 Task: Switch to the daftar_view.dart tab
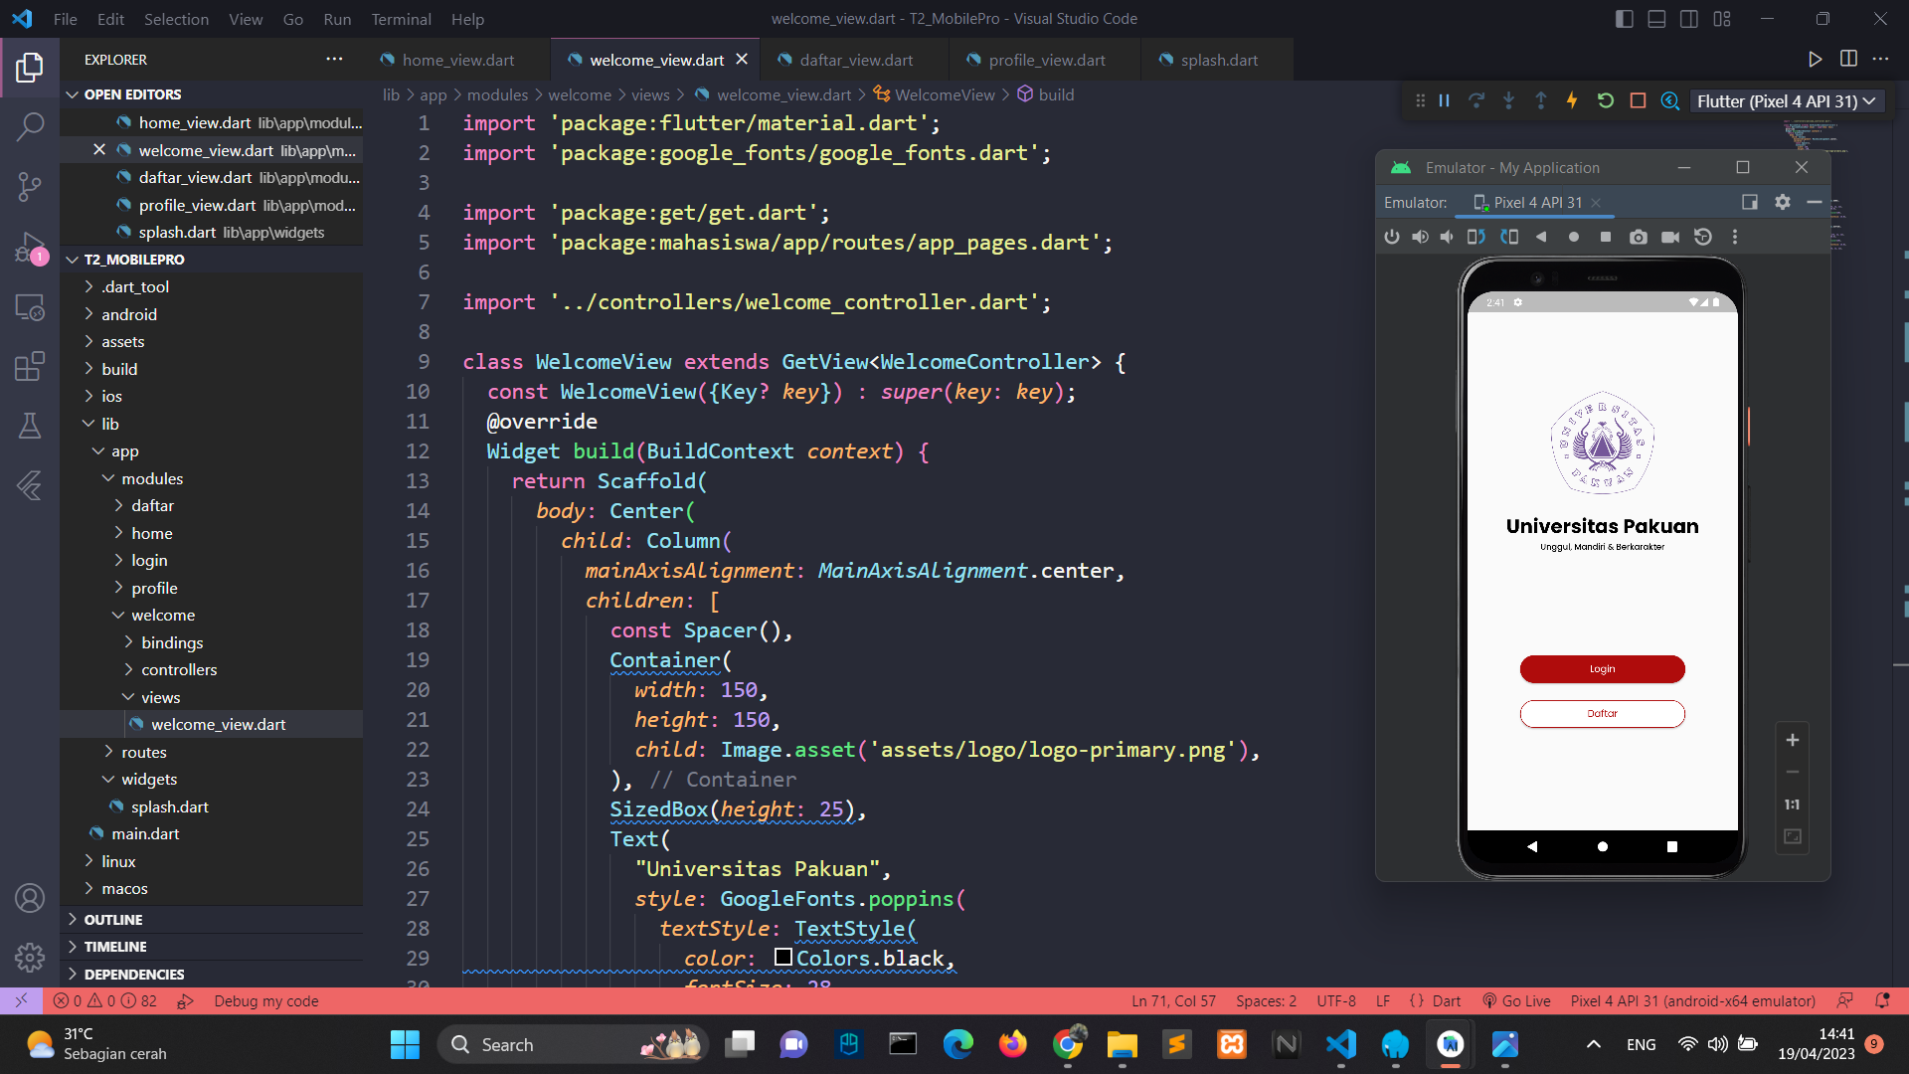point(854,60)
